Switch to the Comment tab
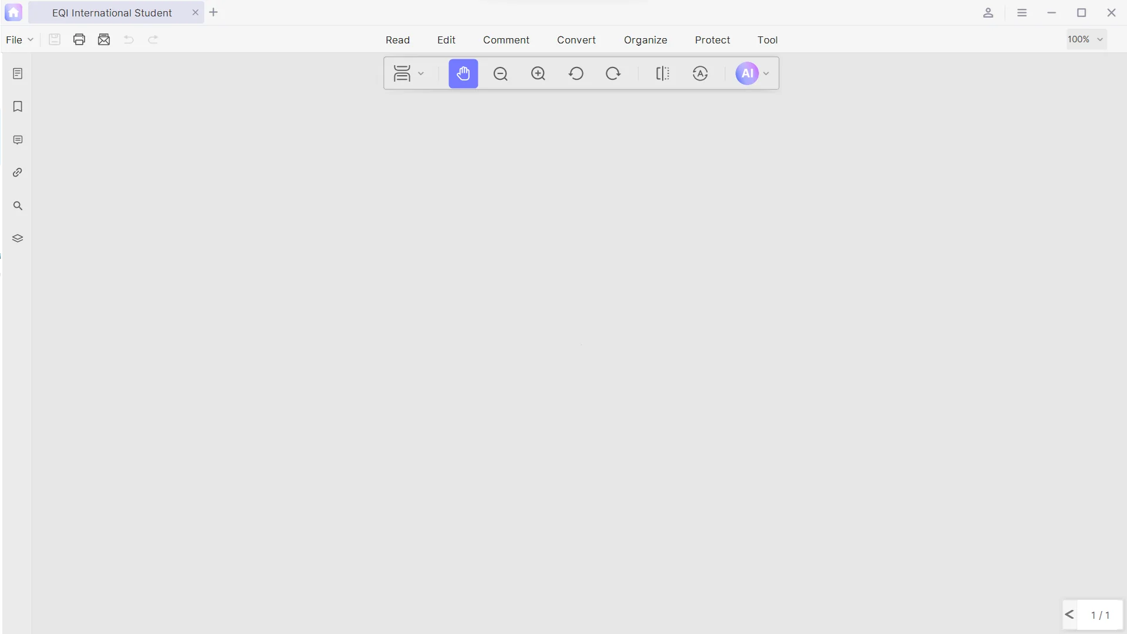This screenshot has height=634, width=1127. coord(506,40)
